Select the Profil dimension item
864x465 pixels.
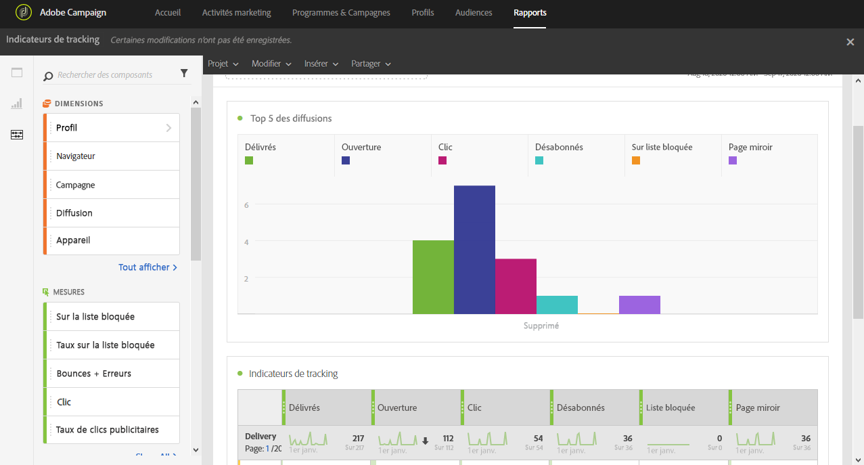tap(112, 128)
